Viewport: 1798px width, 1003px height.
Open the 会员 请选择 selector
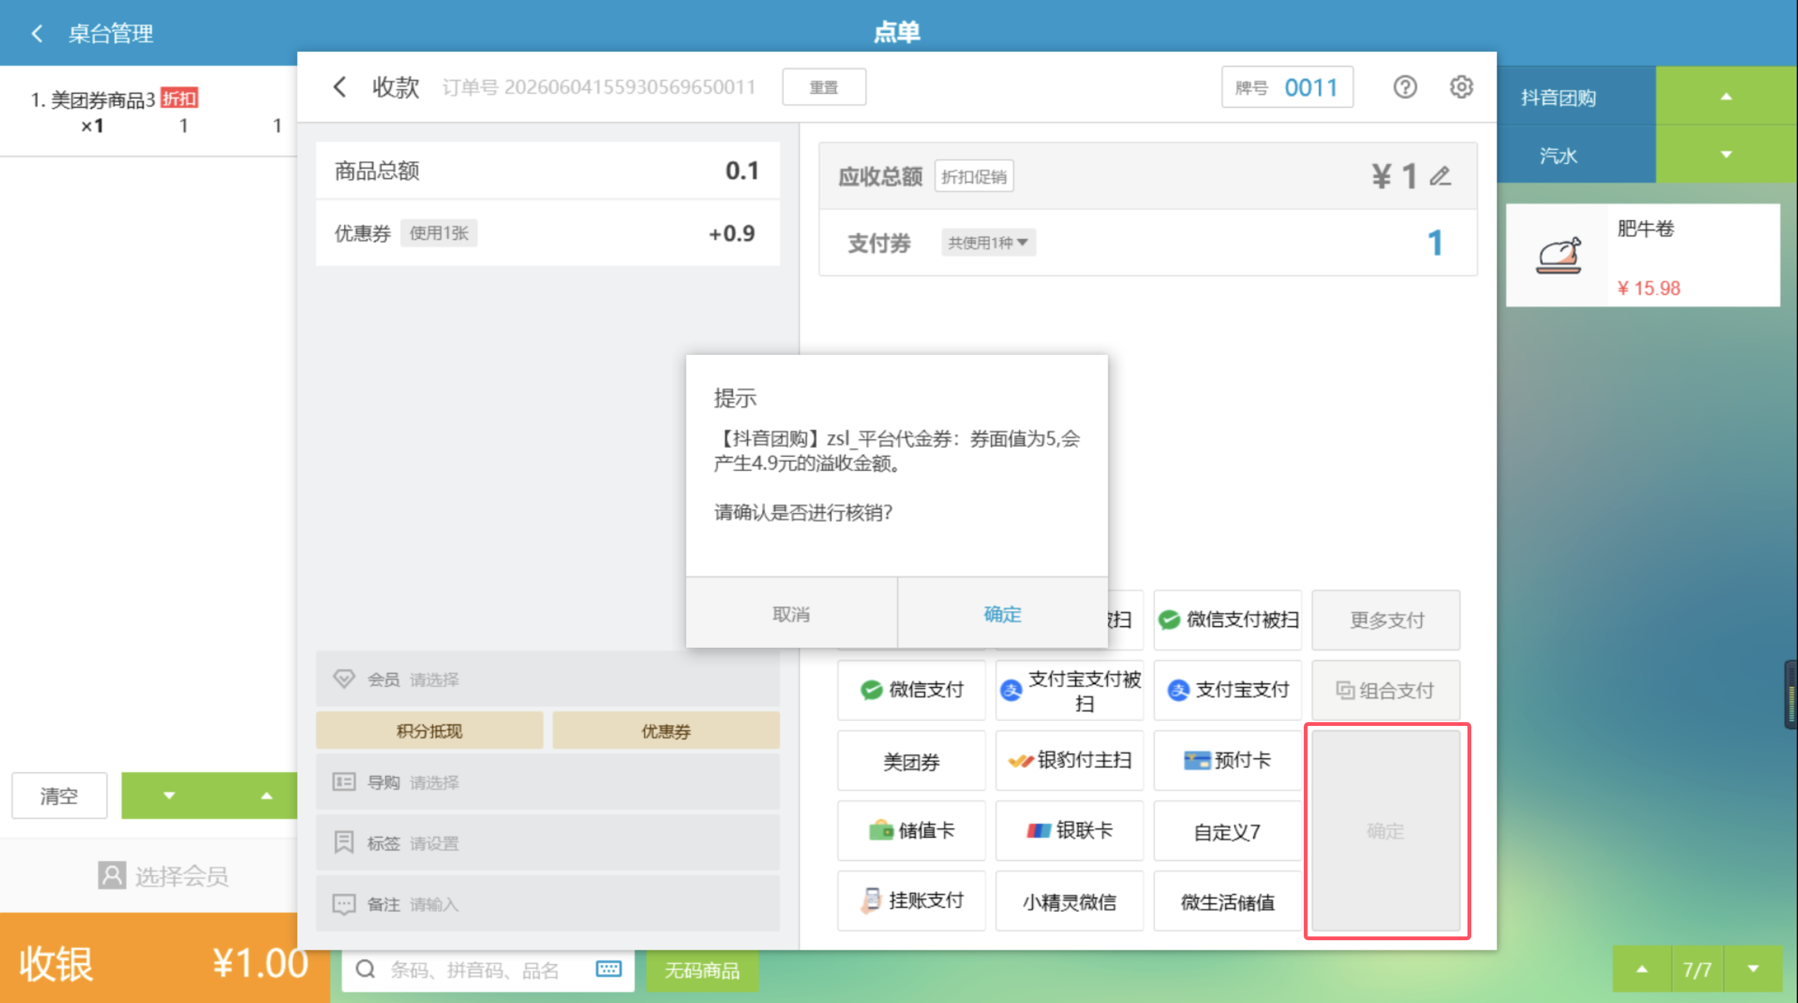pyautogui.click(x=548, y=678)
